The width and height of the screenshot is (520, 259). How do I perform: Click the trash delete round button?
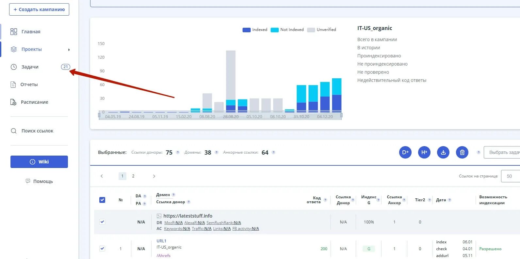pos(462,152)
